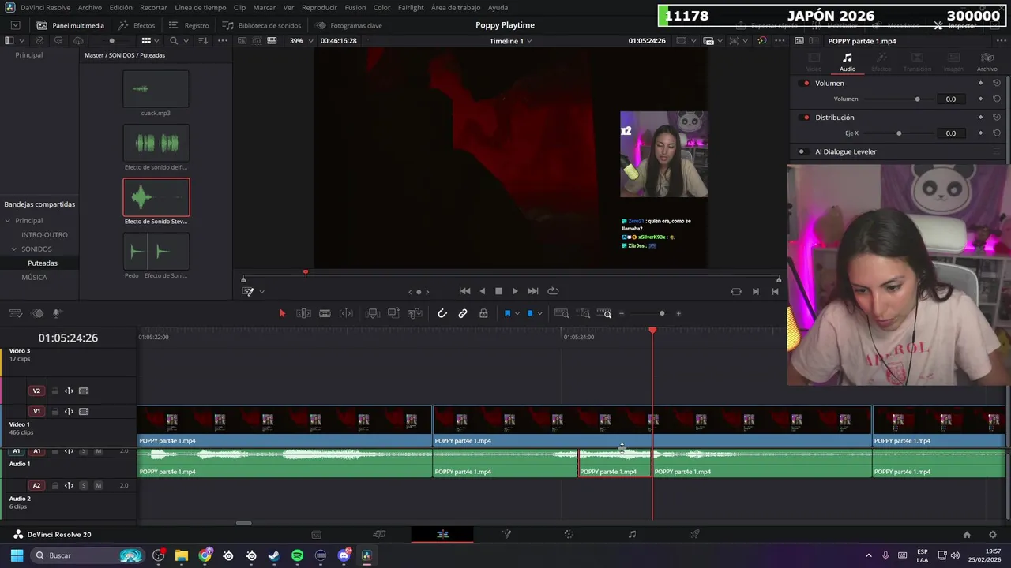Viewport: 1011px width, 568px height.
Task: Disable the V2 video track filmstrip
Action: point(84,390)
